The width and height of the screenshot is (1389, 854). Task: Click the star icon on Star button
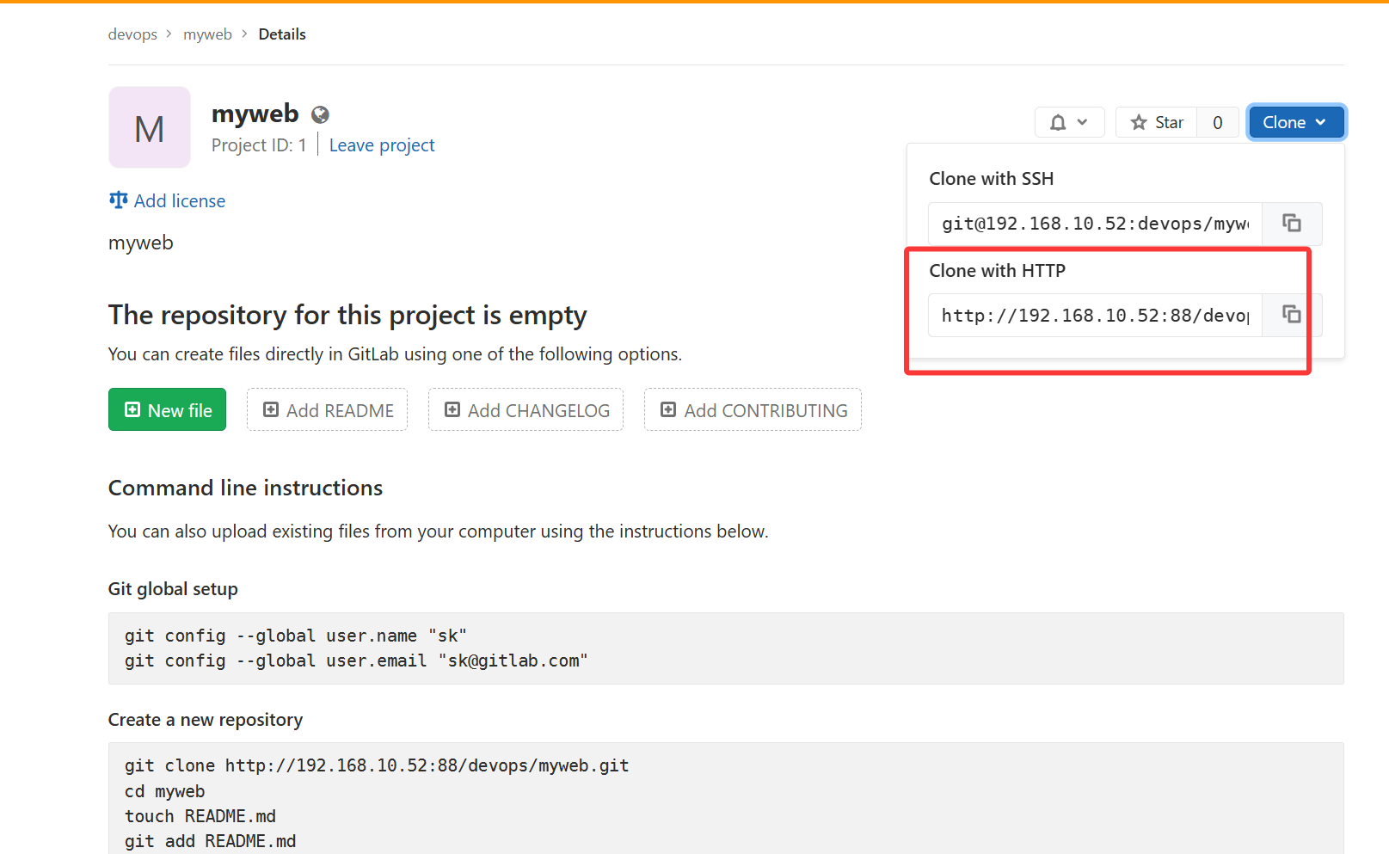[1139, 123]
